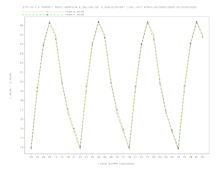The image size is (221, 171).
Task: Click the x-axis tick label 15
Action: (62, 157)
